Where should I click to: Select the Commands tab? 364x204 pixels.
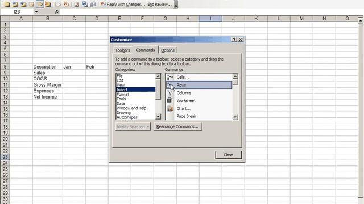point(146,50)
